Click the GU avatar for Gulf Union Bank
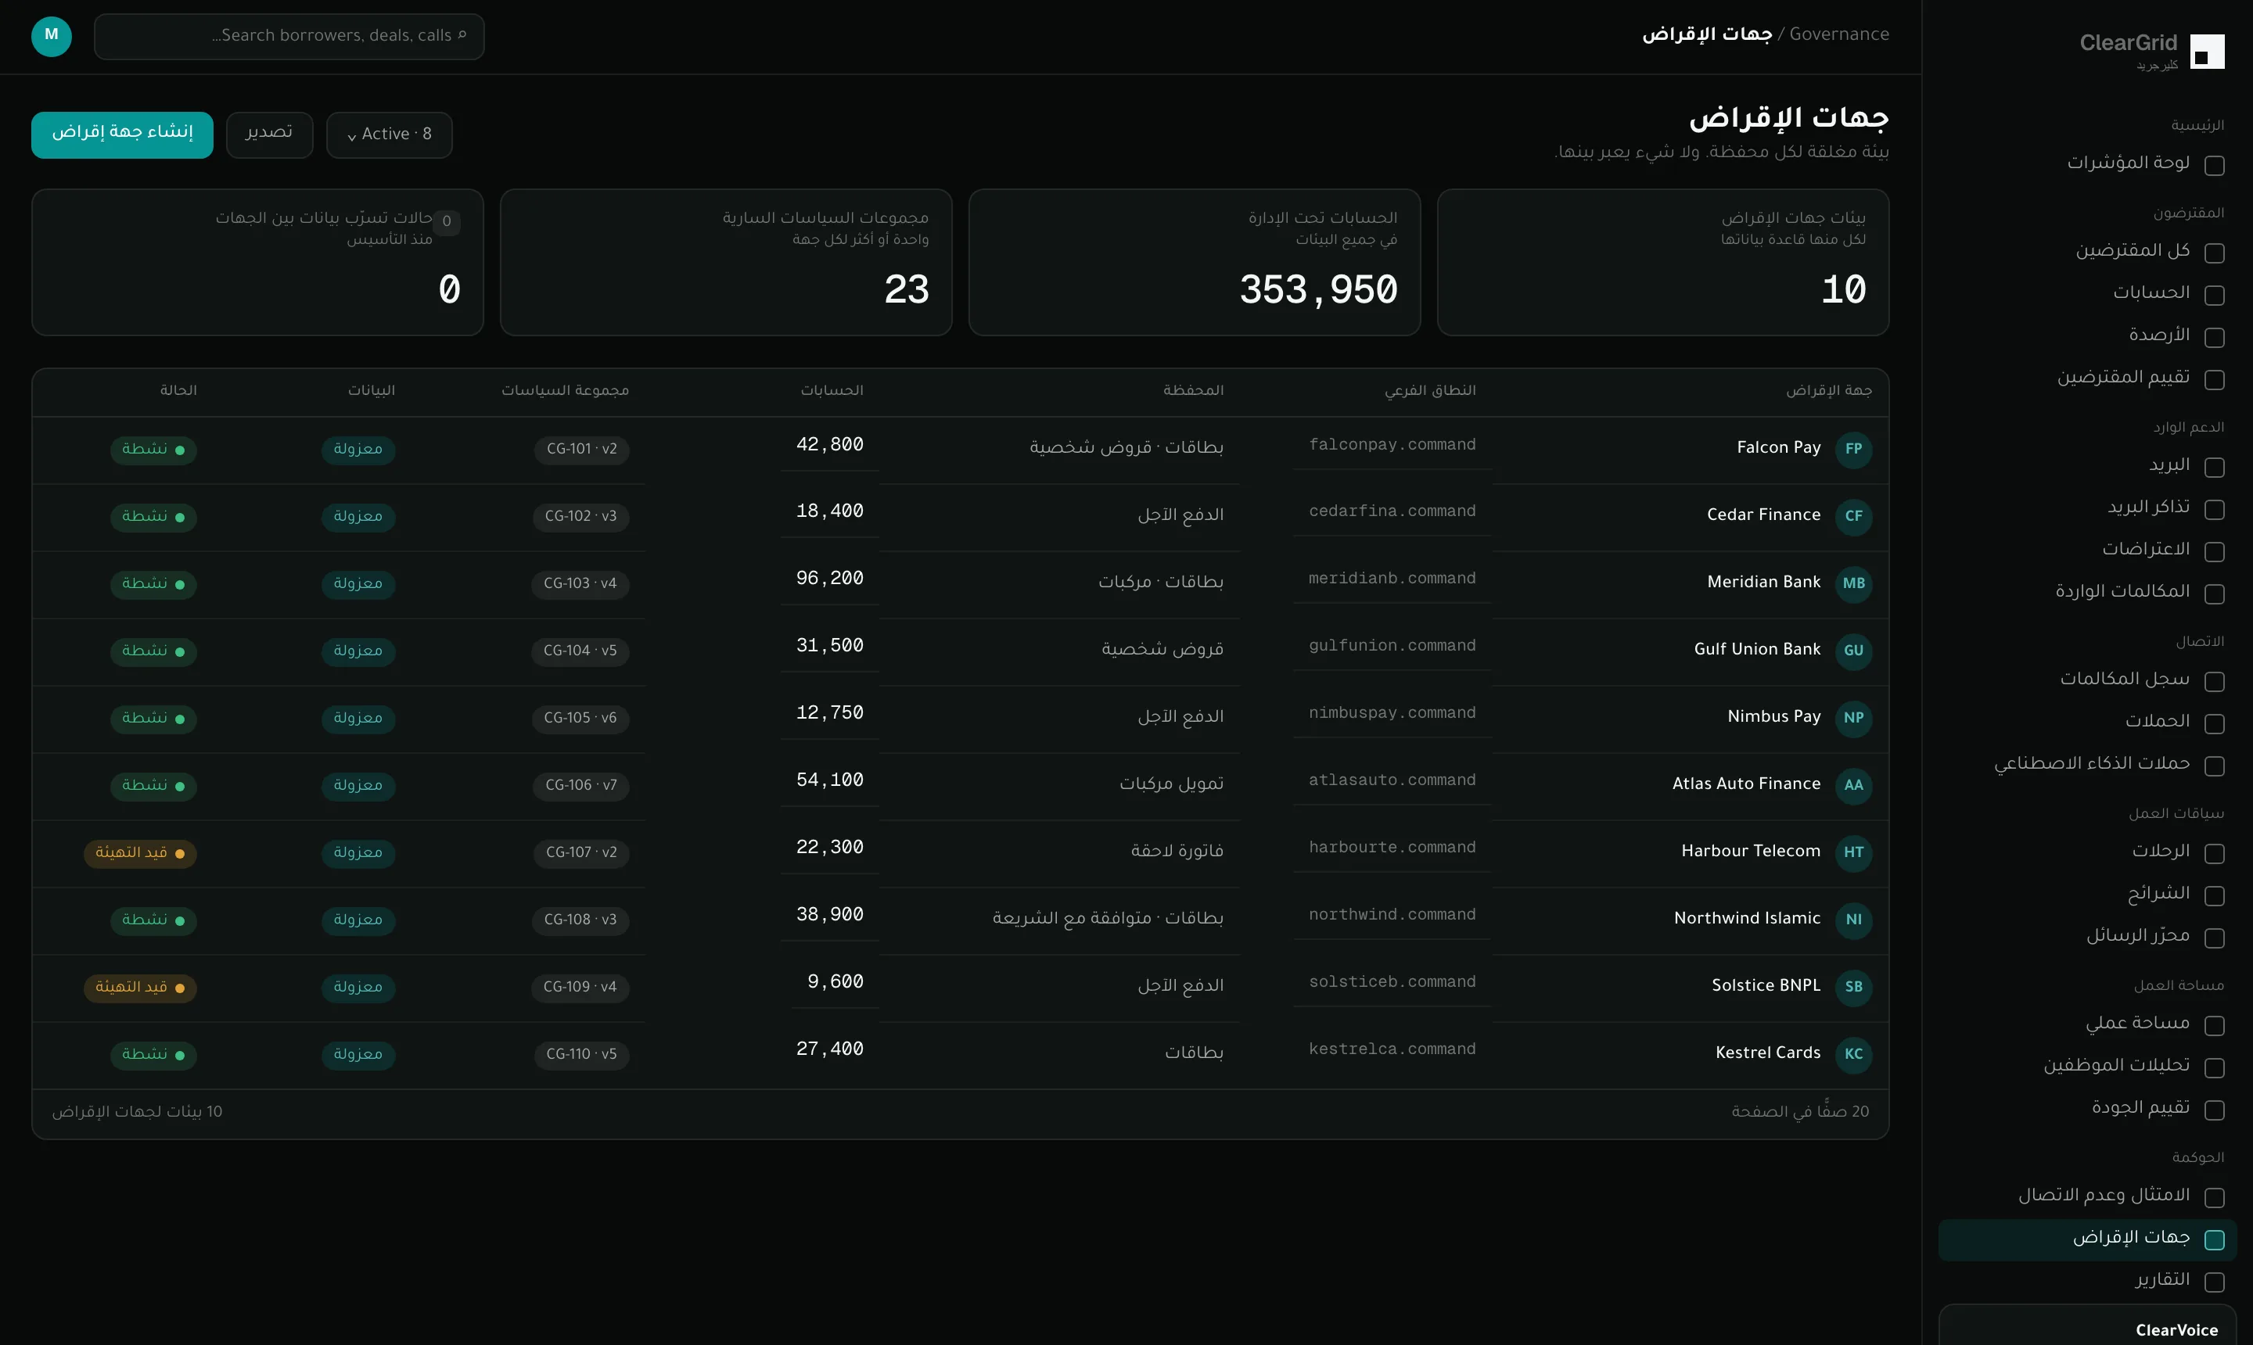 point(1853,650)
